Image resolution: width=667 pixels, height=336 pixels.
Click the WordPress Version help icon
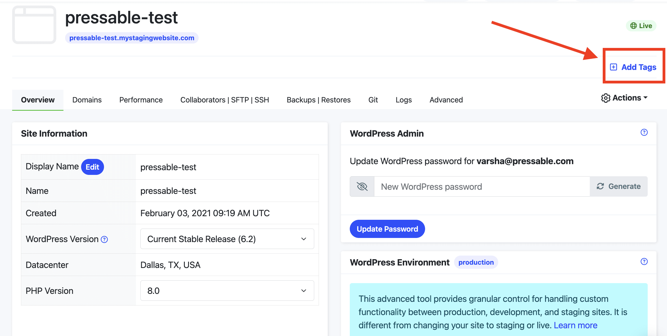coord(104,239)
